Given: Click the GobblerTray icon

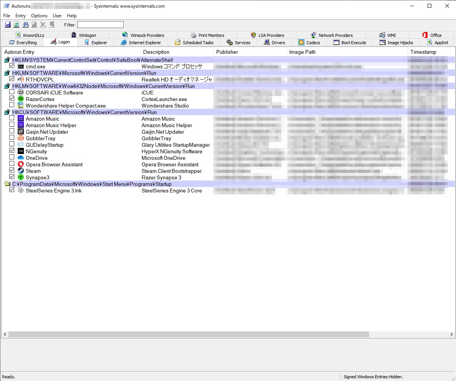Looking at the screenshot, I should [x=21, y=138].
